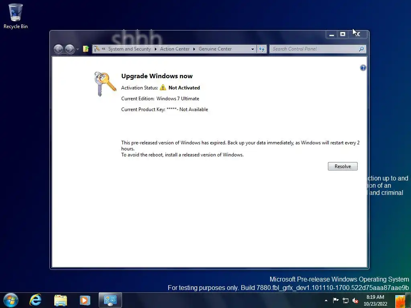Open Windows Explorer from taskbar

pos(61,300)
